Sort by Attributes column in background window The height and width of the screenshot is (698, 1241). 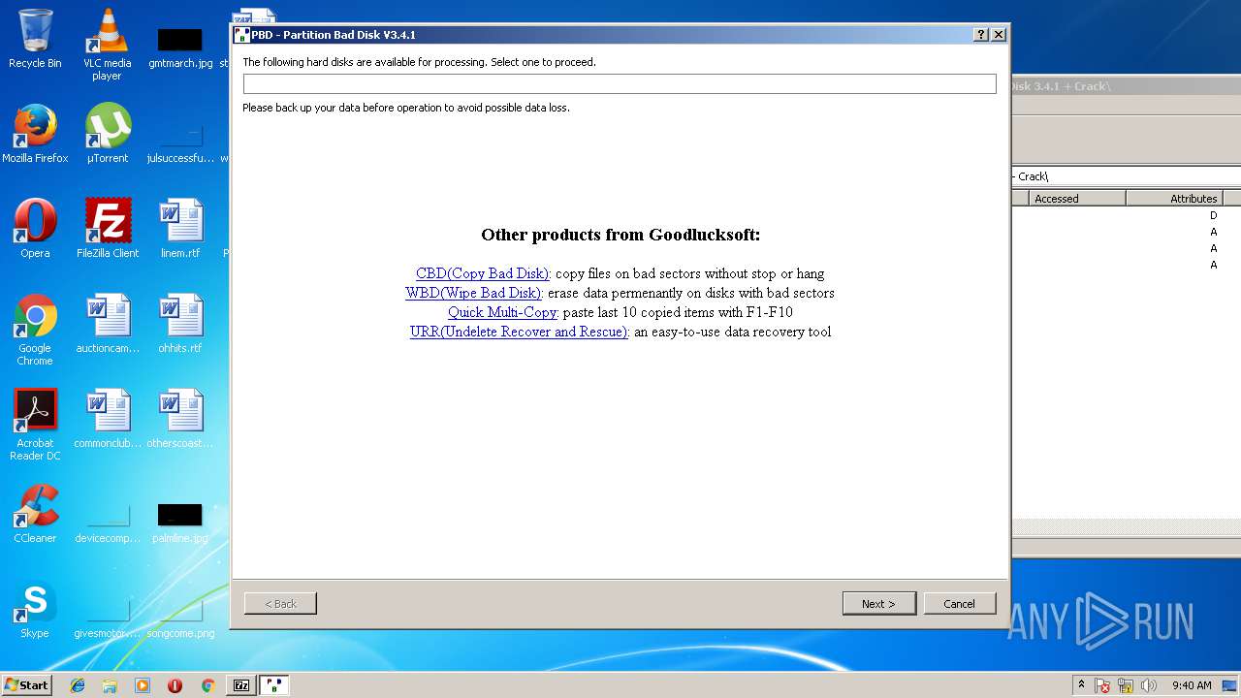(x=1174, y=198)
